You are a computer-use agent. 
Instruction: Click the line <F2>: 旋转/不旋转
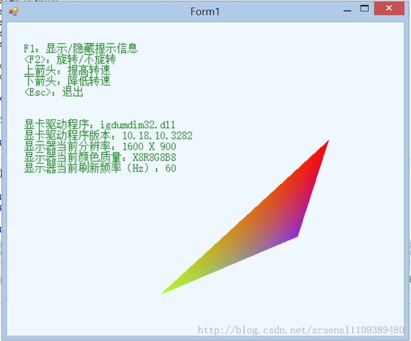[70, 59]
